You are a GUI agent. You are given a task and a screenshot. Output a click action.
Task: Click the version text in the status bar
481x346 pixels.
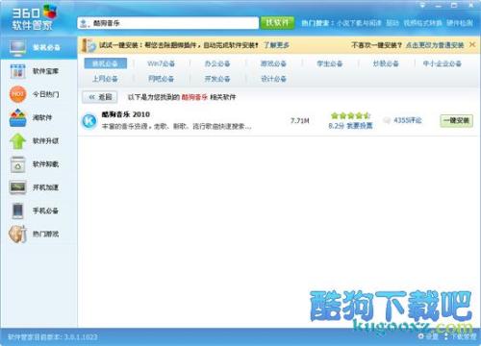click(52, 337)
